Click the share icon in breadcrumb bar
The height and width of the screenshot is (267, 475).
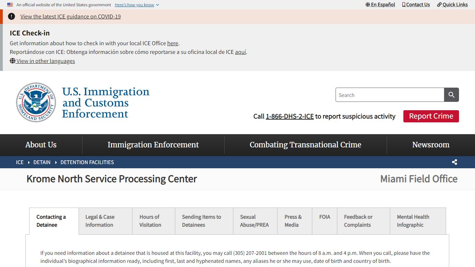pyautogui.click(x=454, y=162)
